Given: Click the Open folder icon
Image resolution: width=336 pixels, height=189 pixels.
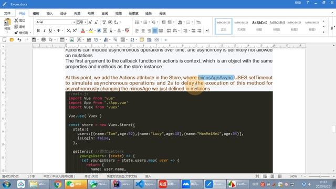Looking at the screenshot, I should coord(12,40).
